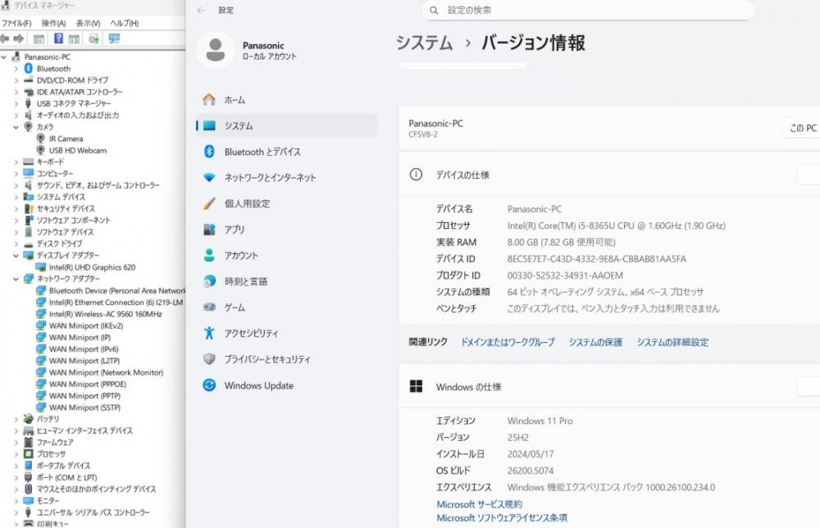Click システム in the breadcrumb heading

[x=424, y=43]
